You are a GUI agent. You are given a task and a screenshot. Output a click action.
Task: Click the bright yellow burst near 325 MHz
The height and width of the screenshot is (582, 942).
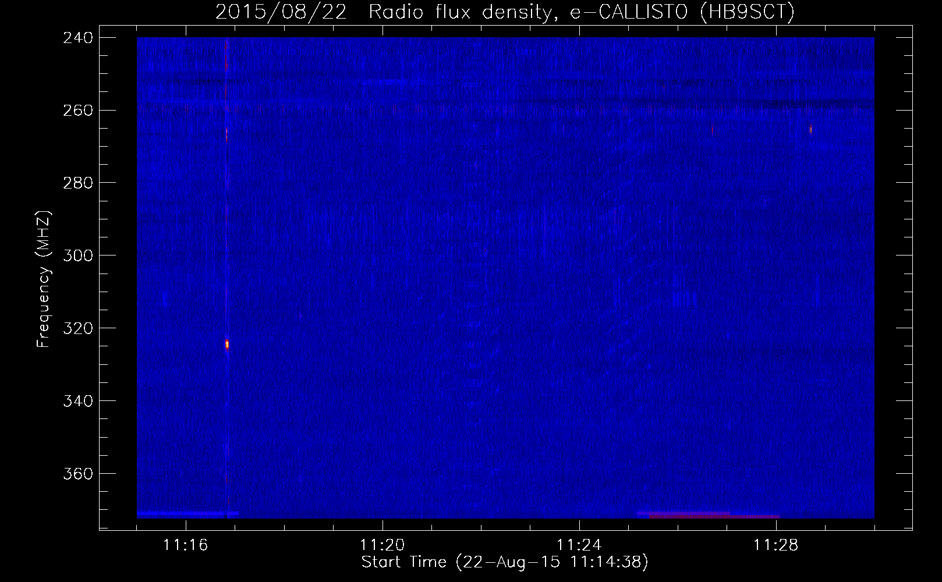227,345
